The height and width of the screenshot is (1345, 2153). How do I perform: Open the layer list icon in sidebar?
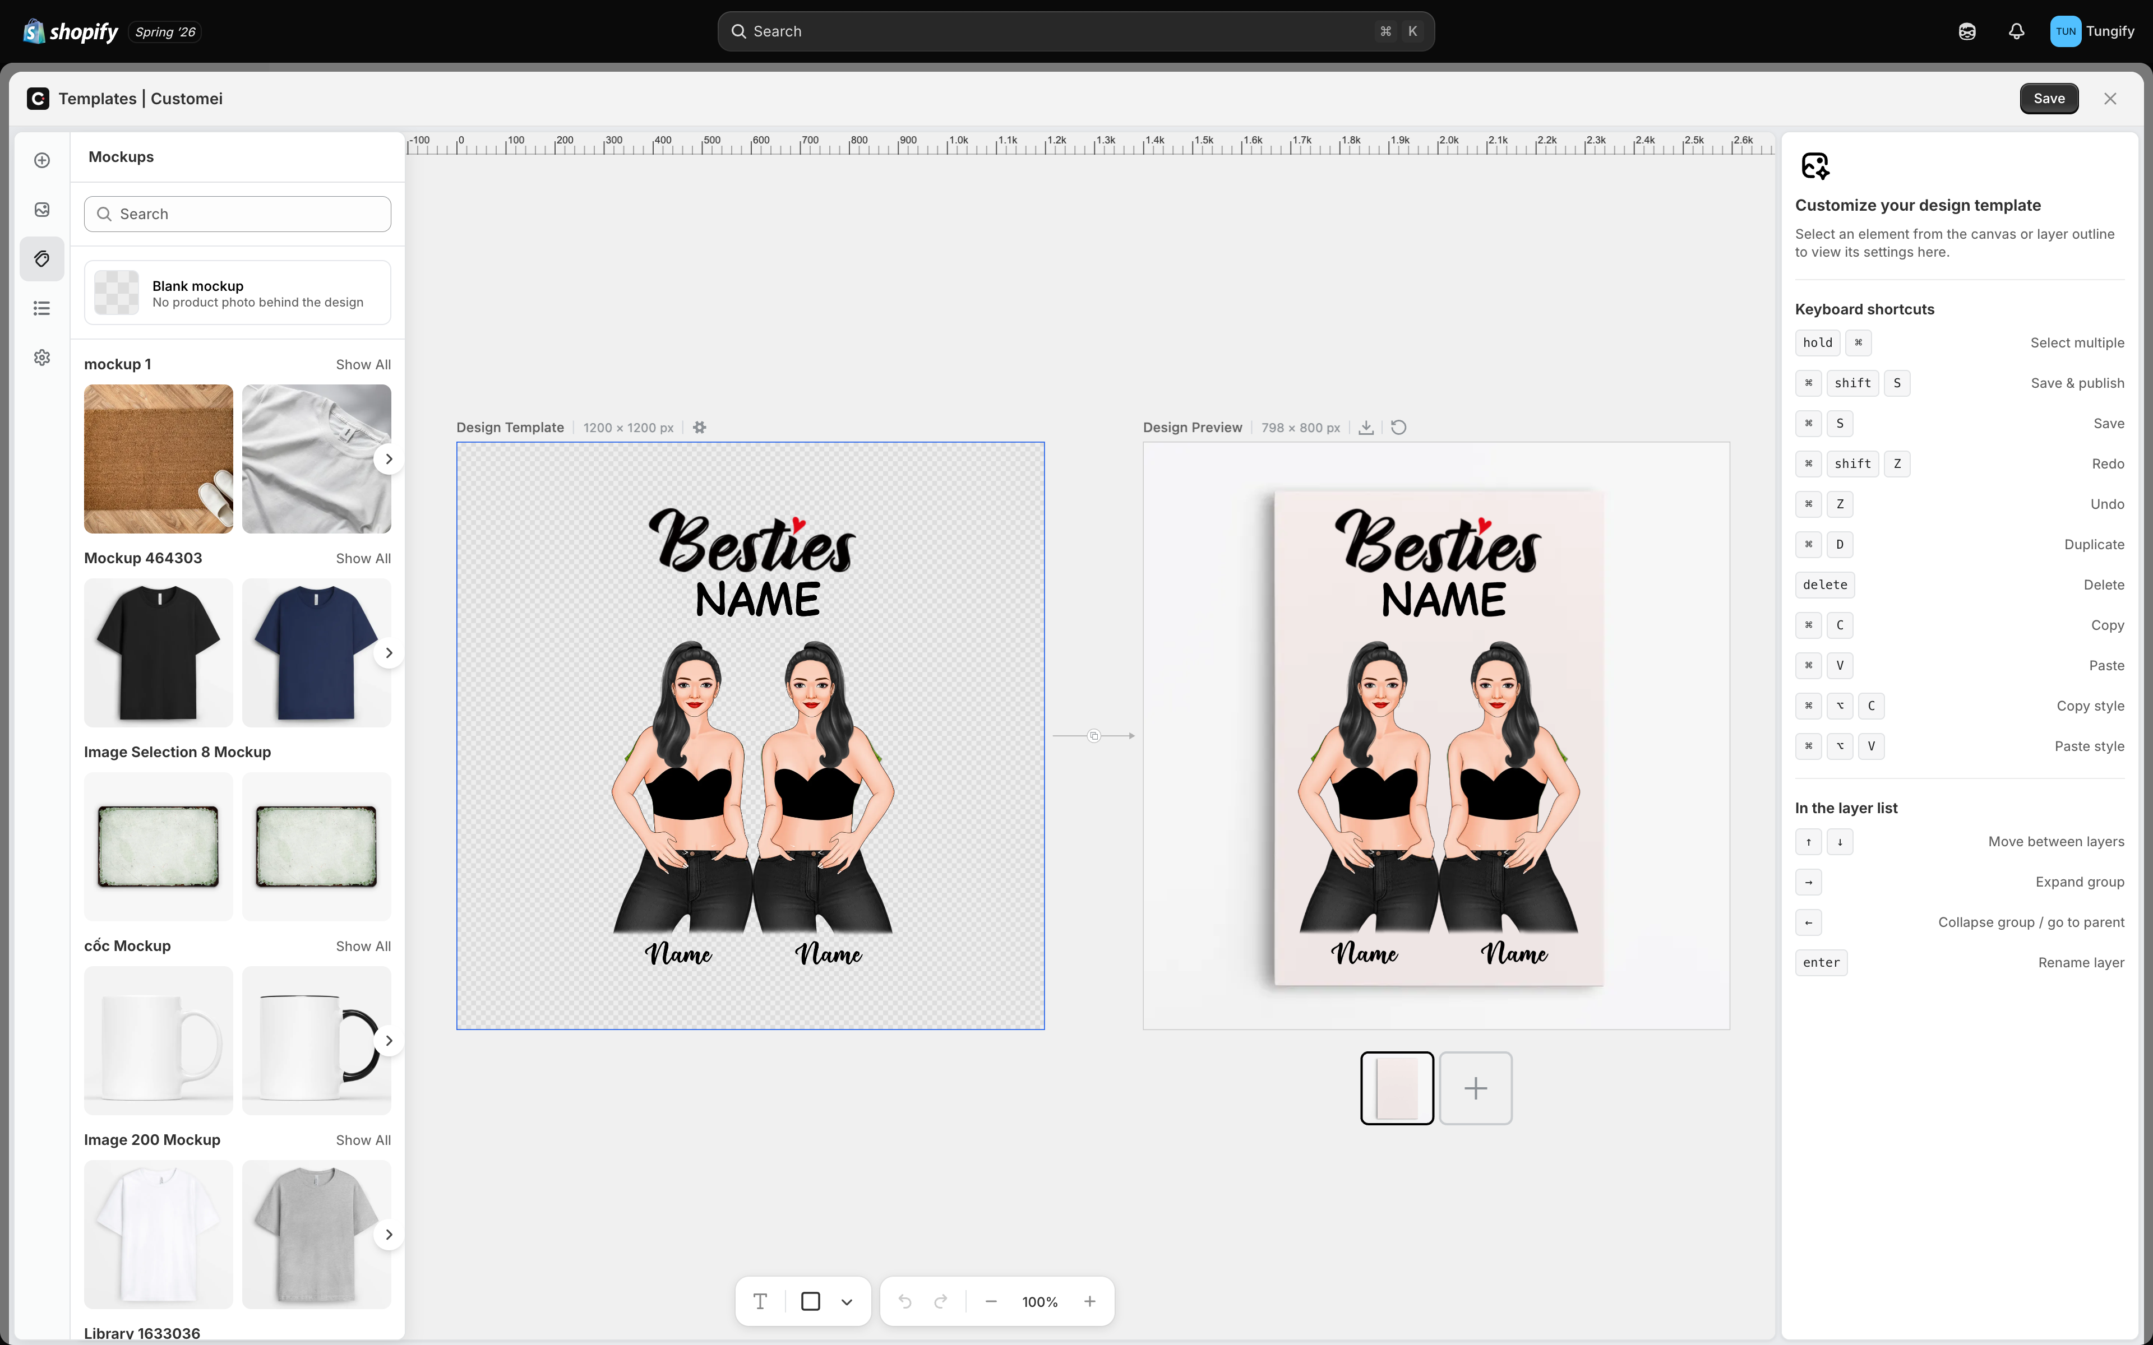[x=42, y=308]
